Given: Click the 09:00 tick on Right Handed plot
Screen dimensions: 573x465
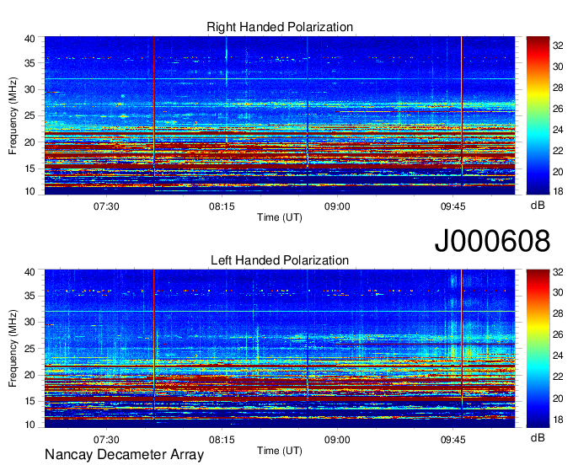Looking at the screenshot, I should point(337,206).
